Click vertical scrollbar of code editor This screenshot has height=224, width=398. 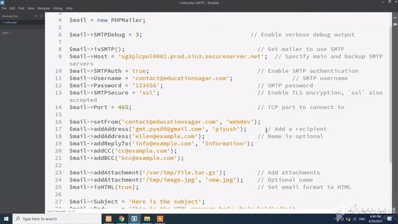[x=391, y=94]
